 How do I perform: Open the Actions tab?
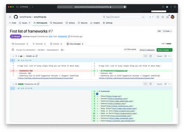70,23
